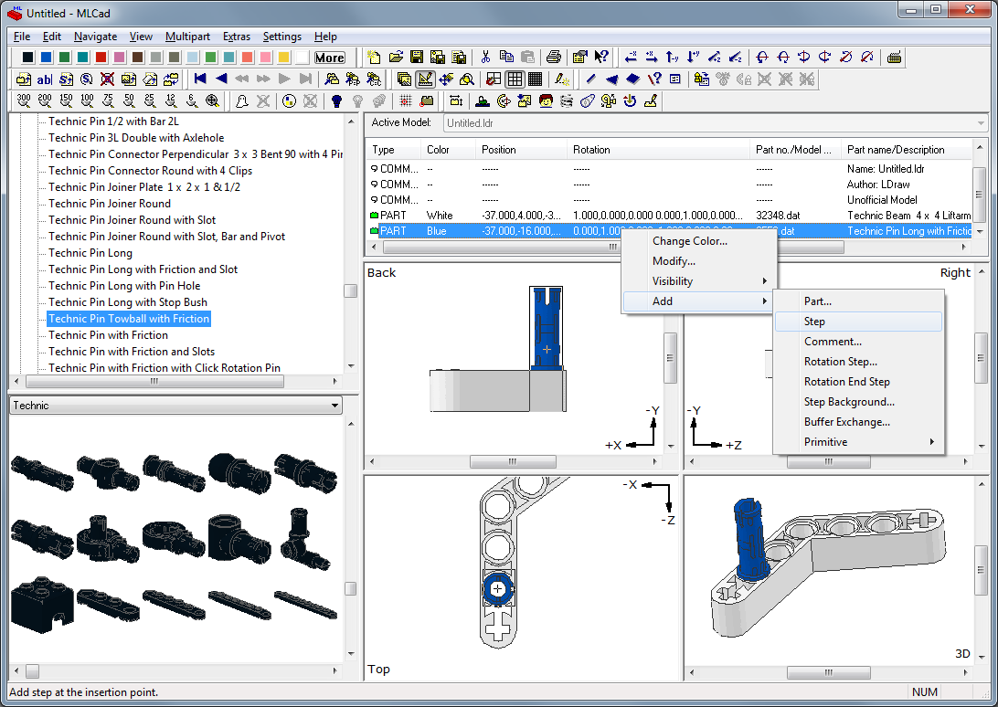
Task: Click the blue lightbulb toolbar icon
Action: 336,100
